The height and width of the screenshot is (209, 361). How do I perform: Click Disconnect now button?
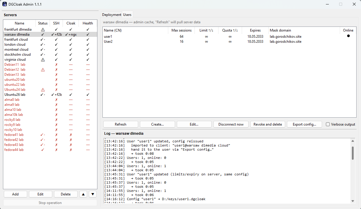click(231, 124)
